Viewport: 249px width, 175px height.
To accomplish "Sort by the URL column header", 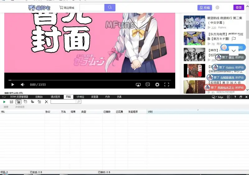I will click(x=22, y=112).
